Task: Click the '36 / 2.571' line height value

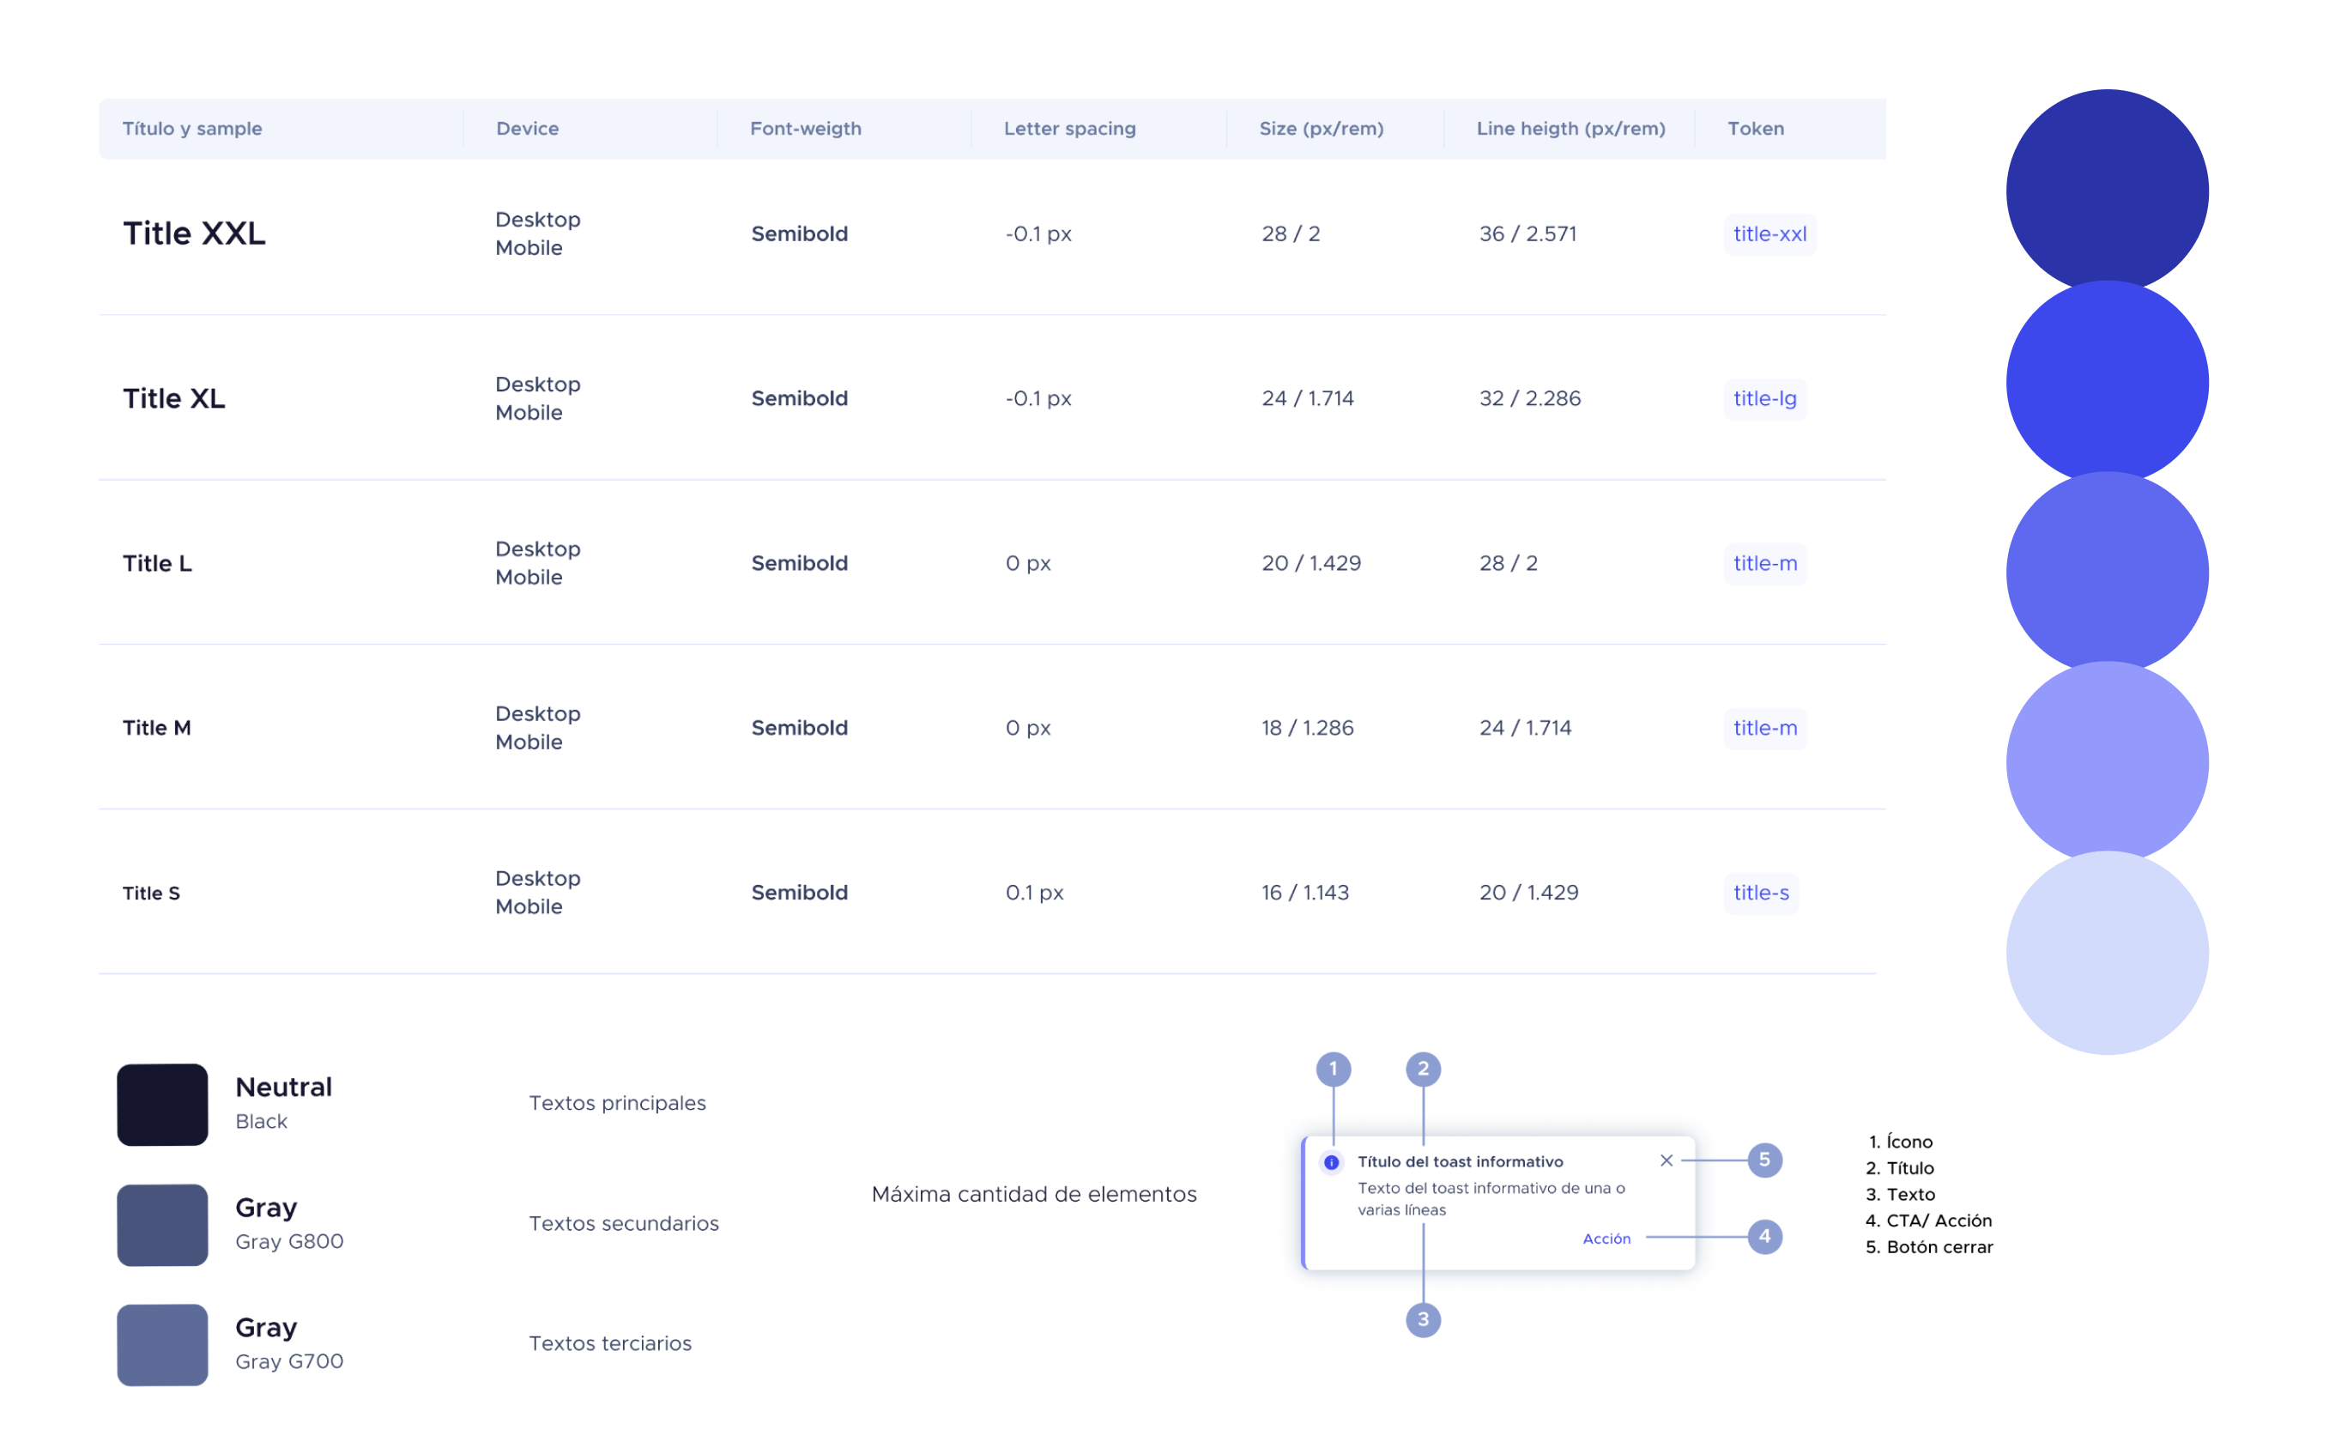Action: 1528,233
